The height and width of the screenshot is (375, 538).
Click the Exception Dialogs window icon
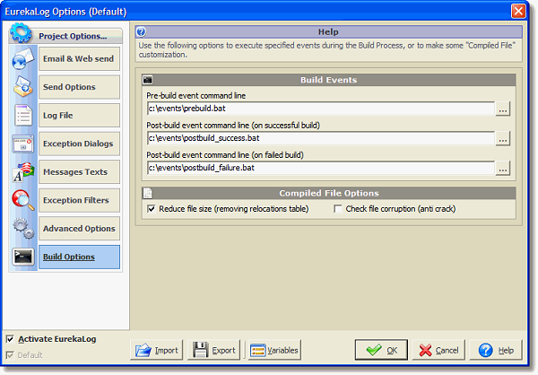[x=23, y=144]
